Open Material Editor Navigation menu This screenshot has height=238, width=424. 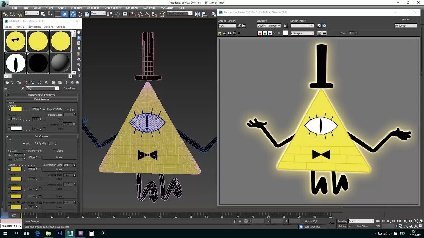click(34, 27)
